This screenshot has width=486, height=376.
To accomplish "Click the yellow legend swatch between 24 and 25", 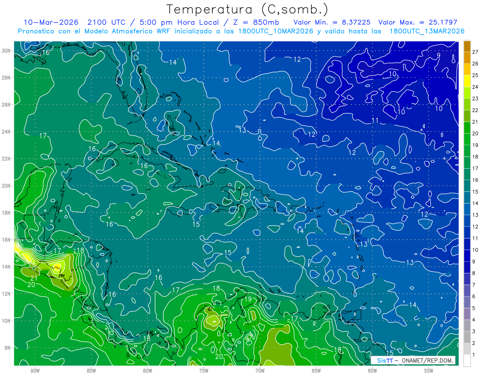I will pos(467,81).
